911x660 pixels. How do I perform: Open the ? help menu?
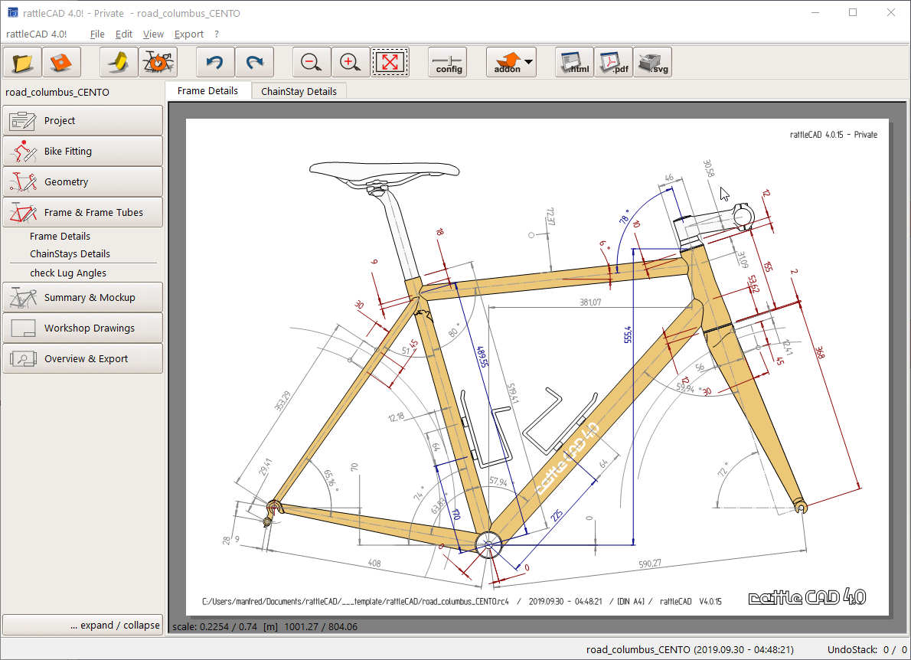pyautogui.click(x=217, y=34)
